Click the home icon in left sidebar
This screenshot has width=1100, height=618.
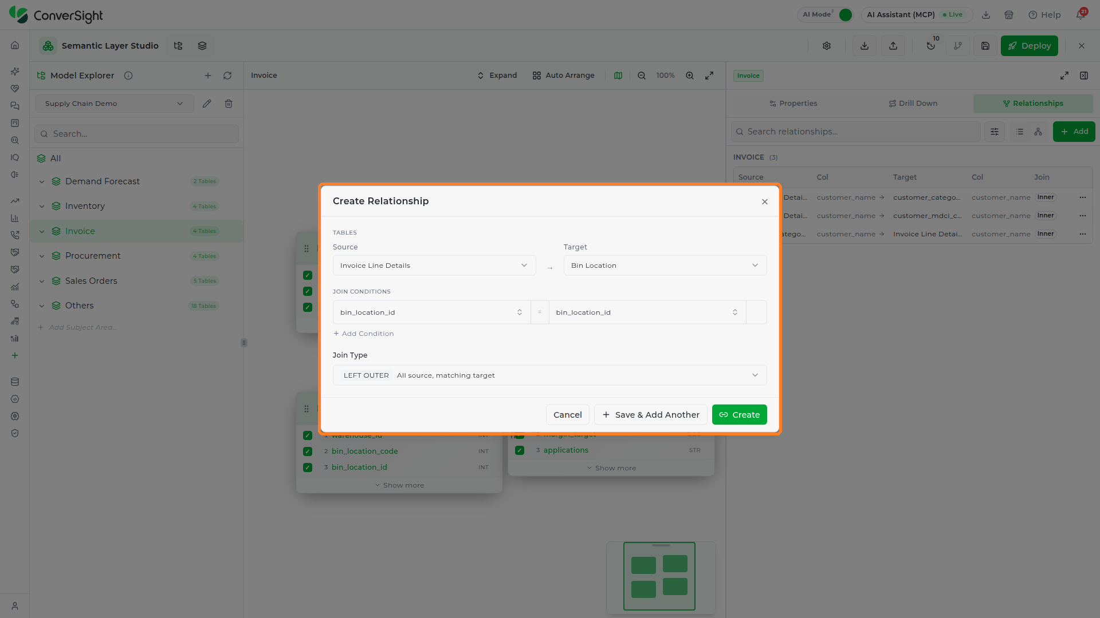tap(15, 45)
